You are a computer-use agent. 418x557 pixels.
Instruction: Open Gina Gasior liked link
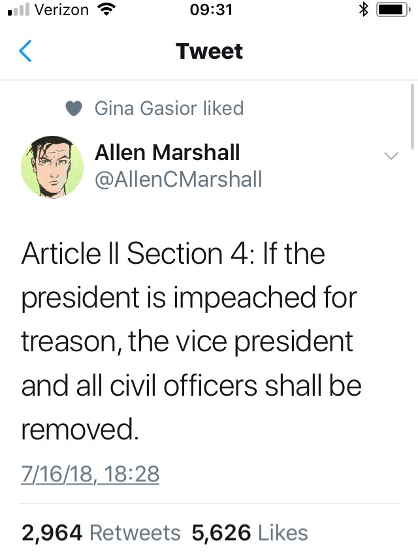coord(169,108)
